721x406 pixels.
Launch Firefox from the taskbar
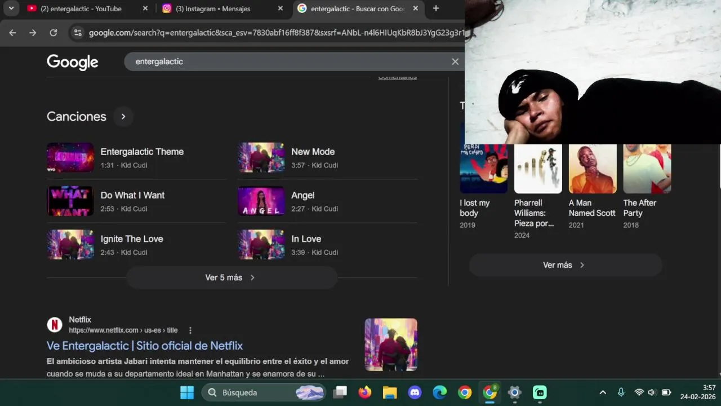tap(365, 392)
